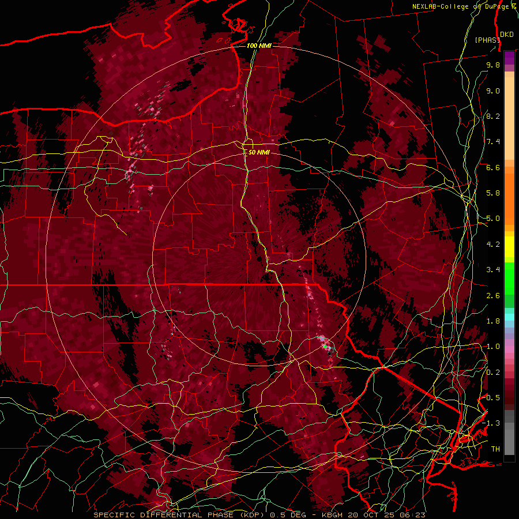
Task: Click the SPECIFIC DIFFERENTIAL PHASE (KDP) caption
Action: click(179, 515)
